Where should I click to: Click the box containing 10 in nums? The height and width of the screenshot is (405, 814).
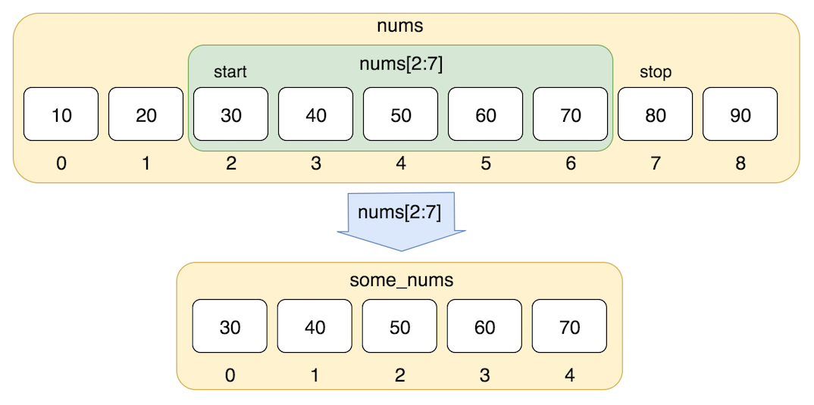[61, 114]
